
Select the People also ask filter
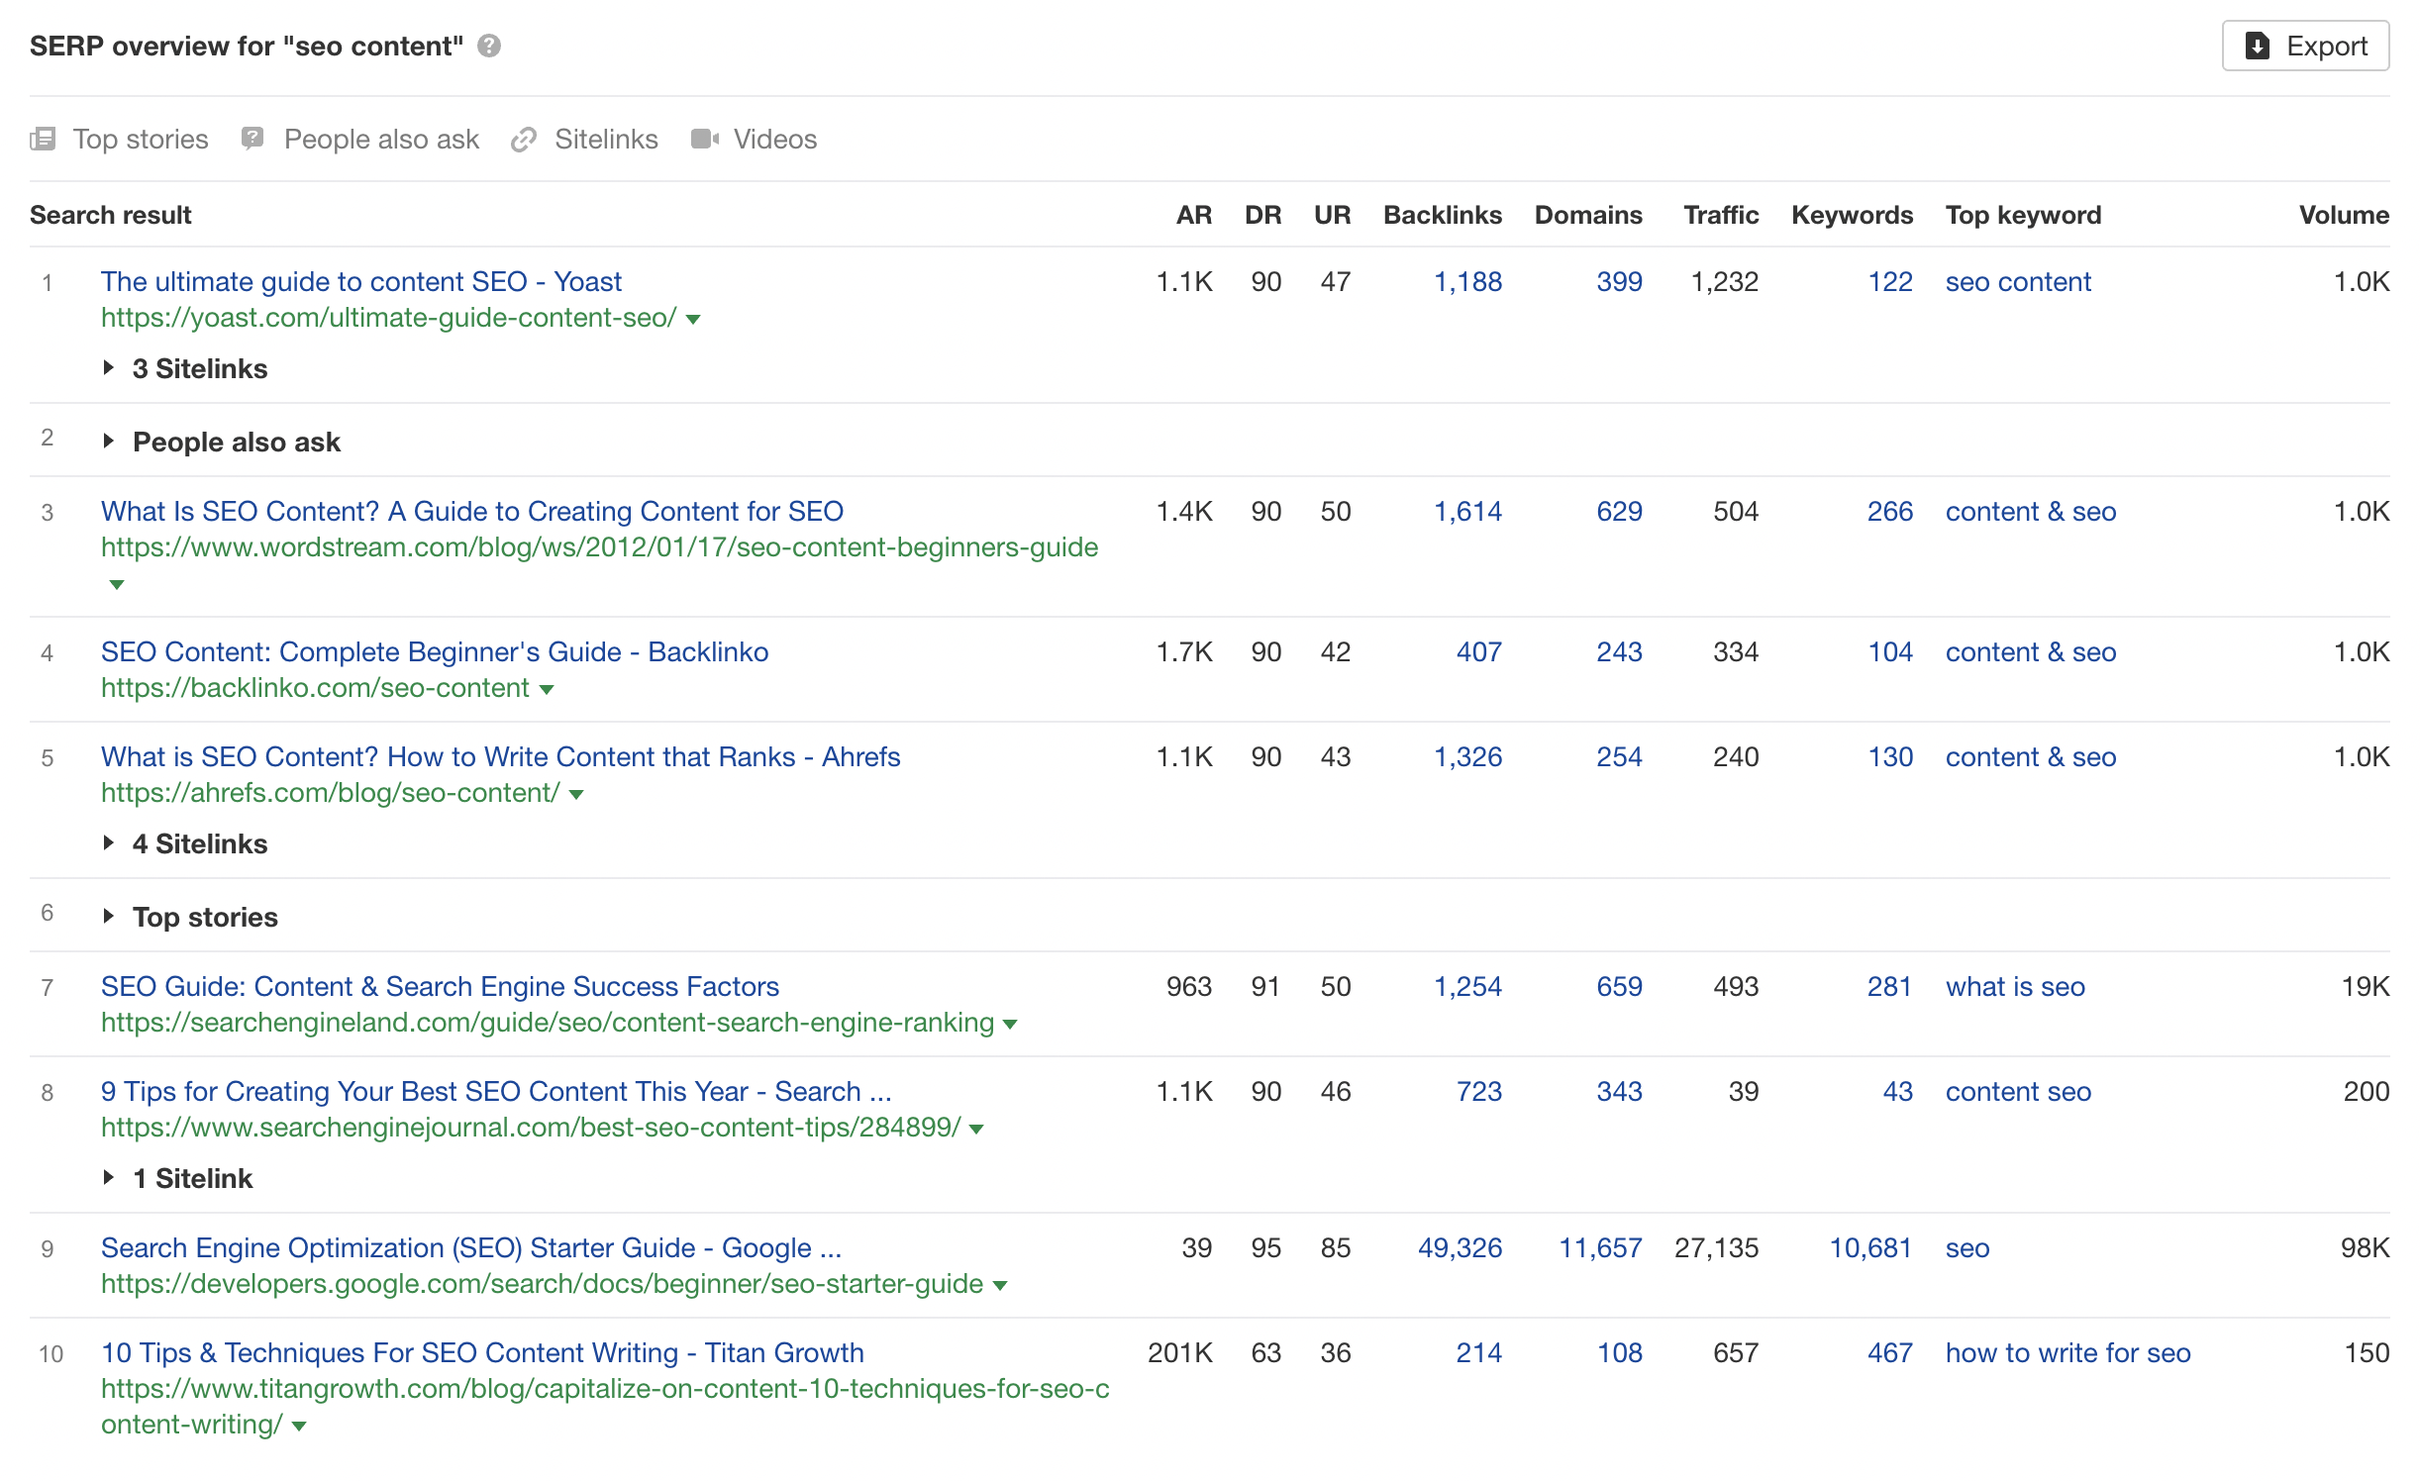pos(360,139)
